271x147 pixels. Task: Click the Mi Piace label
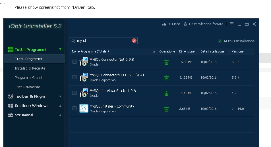[x=174, y=24]
